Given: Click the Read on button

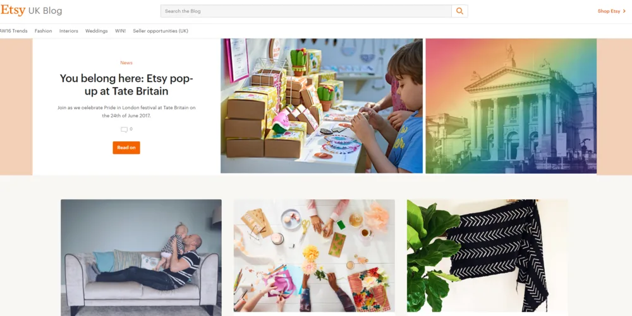Looking at the screenshot, I should [126, 148].
